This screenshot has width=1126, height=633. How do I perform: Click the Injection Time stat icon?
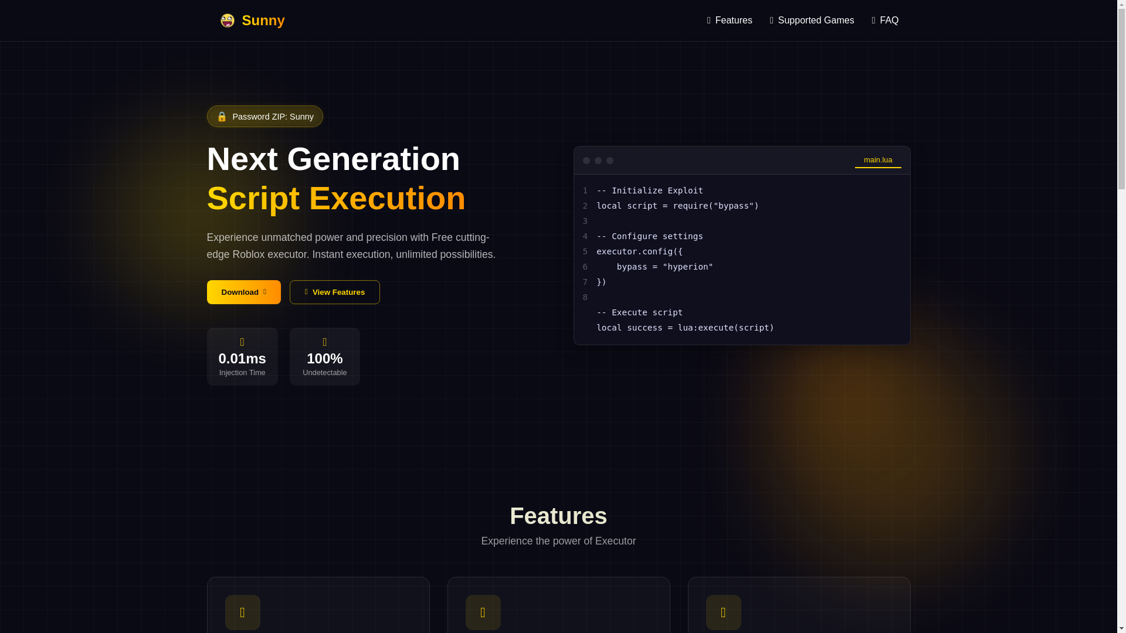pyautogui.click(x=242, y=342)
